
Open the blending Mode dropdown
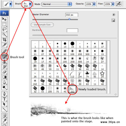tap(57, 4)
